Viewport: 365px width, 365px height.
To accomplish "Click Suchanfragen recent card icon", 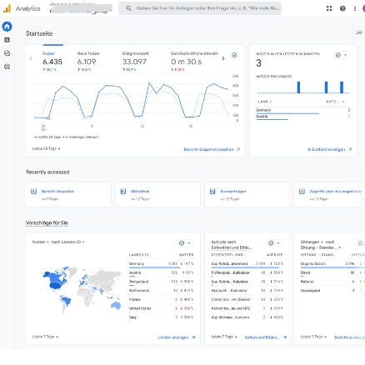I will (212, 191).
